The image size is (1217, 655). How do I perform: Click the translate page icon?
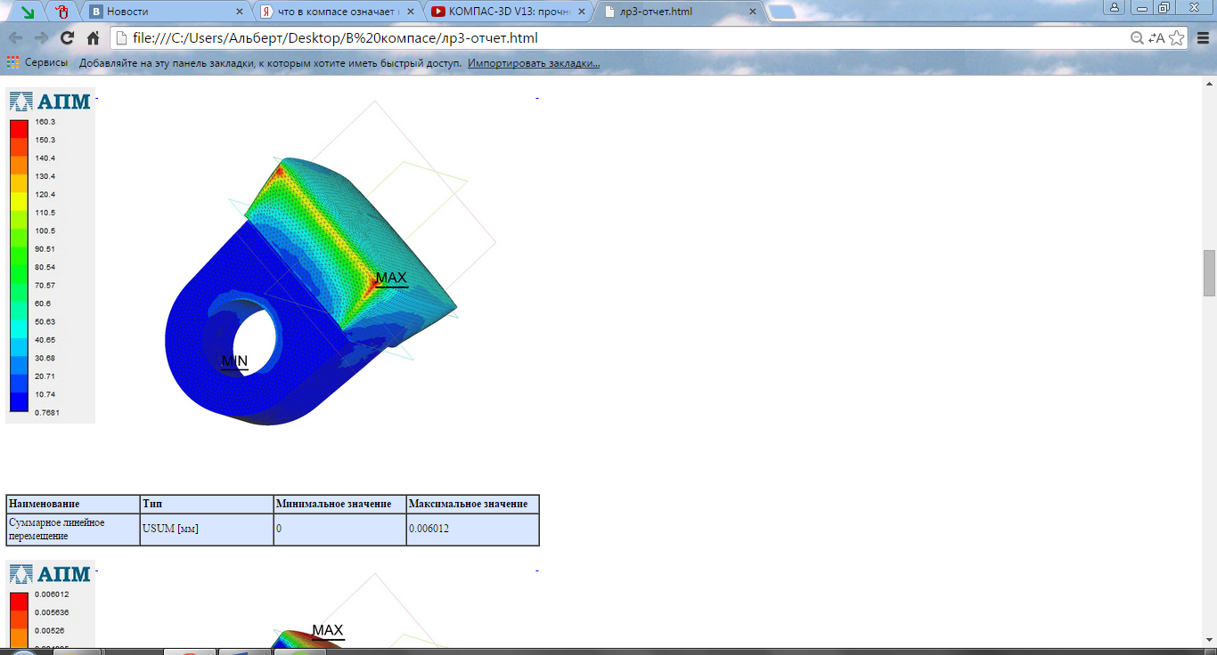[x=1156, y=38]
